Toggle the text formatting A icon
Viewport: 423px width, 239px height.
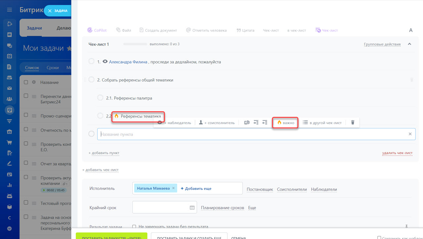(411, 30)
